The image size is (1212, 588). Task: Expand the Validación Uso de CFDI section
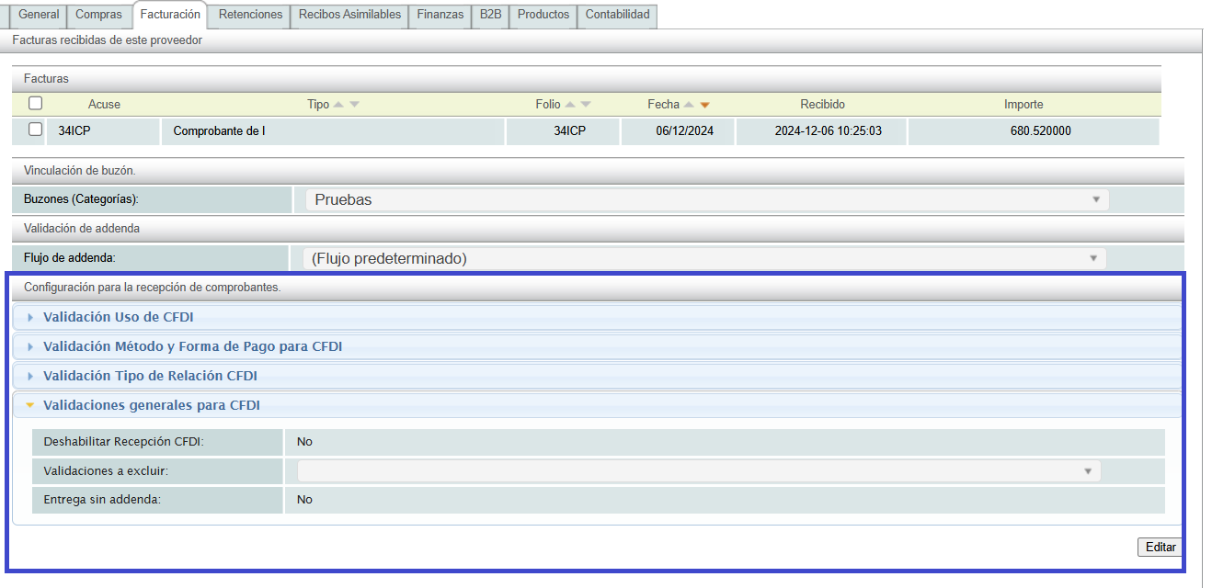click(x=119, y=317)
